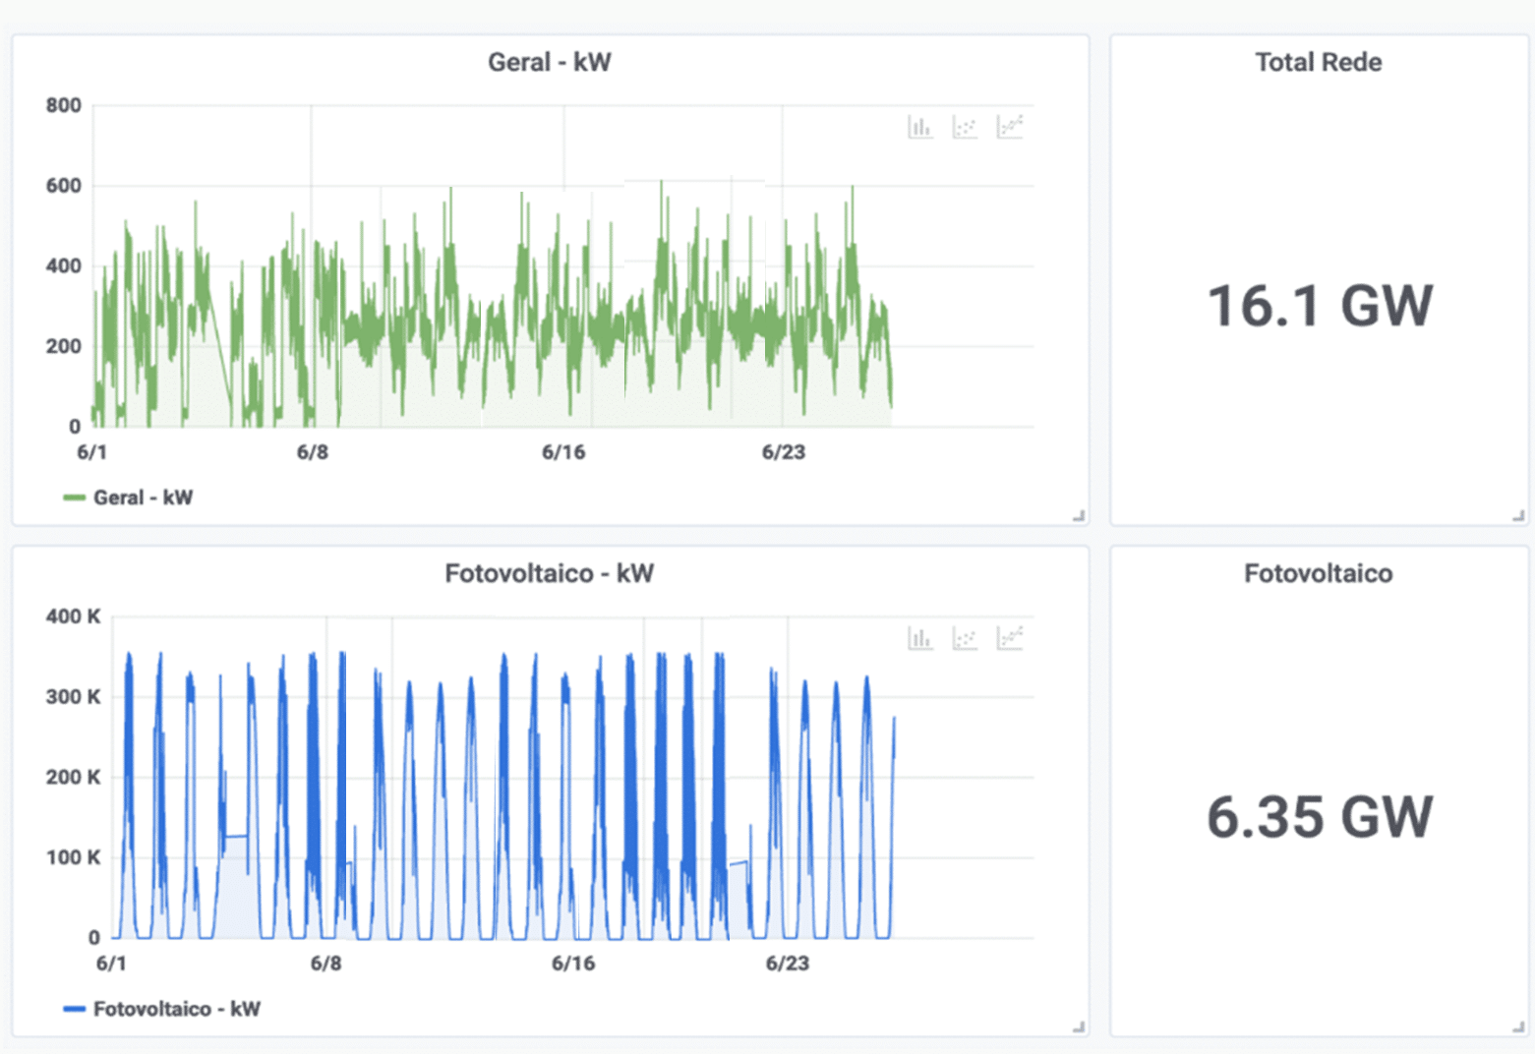Switch Fotovoltaico chart to bar chart view
The width and height of the screenshot is (1535, 1054).
click(919, 638)
